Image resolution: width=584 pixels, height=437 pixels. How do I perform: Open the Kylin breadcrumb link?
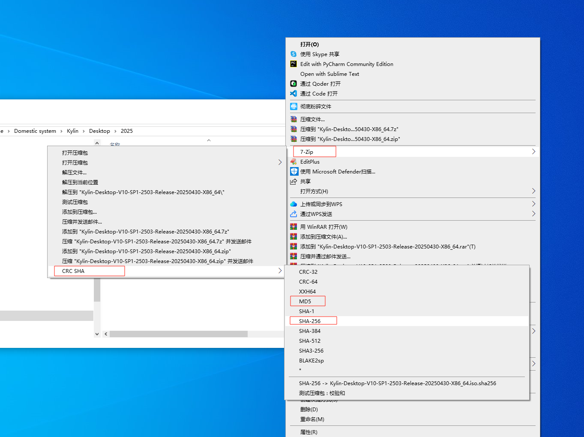click(x=72, y=131)
